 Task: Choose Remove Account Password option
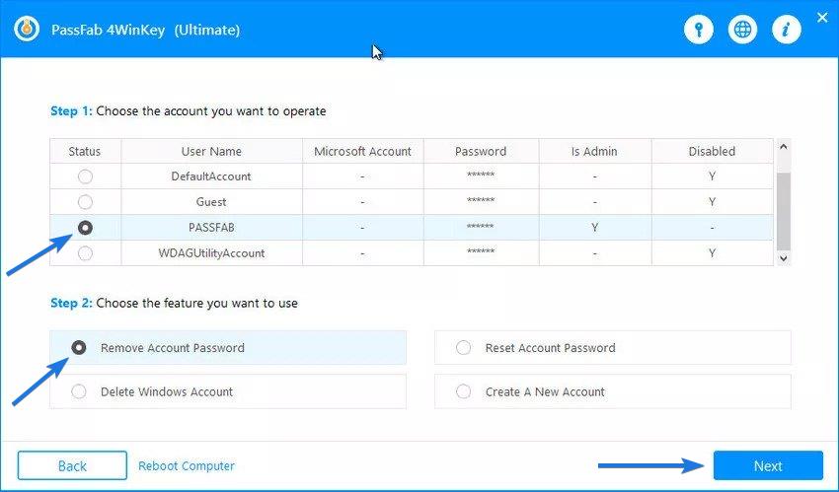(228, 348)
